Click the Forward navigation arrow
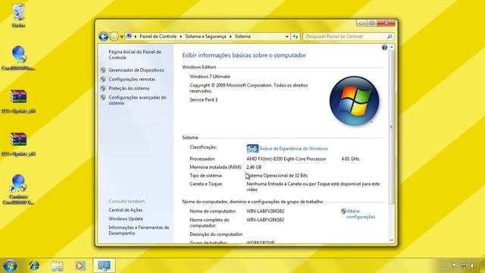Screen dimensions: 485x273 click(114, 36)
